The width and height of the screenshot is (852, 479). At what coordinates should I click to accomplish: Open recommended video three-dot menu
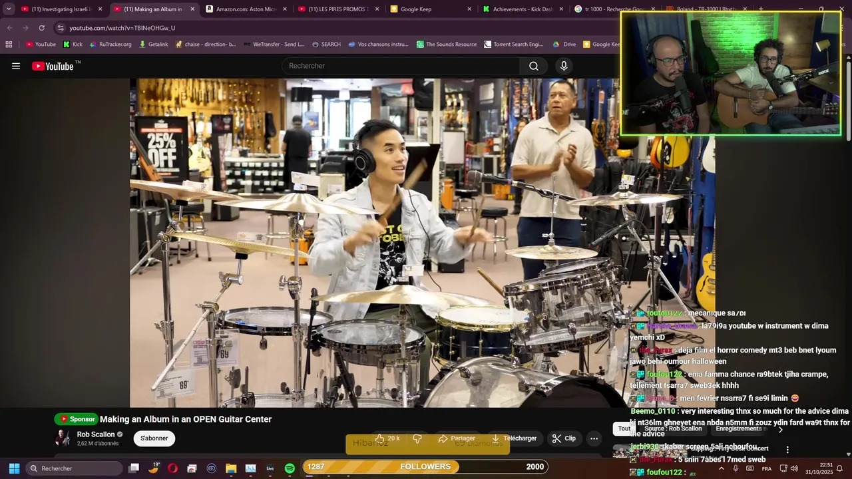[x=787, y=450]
